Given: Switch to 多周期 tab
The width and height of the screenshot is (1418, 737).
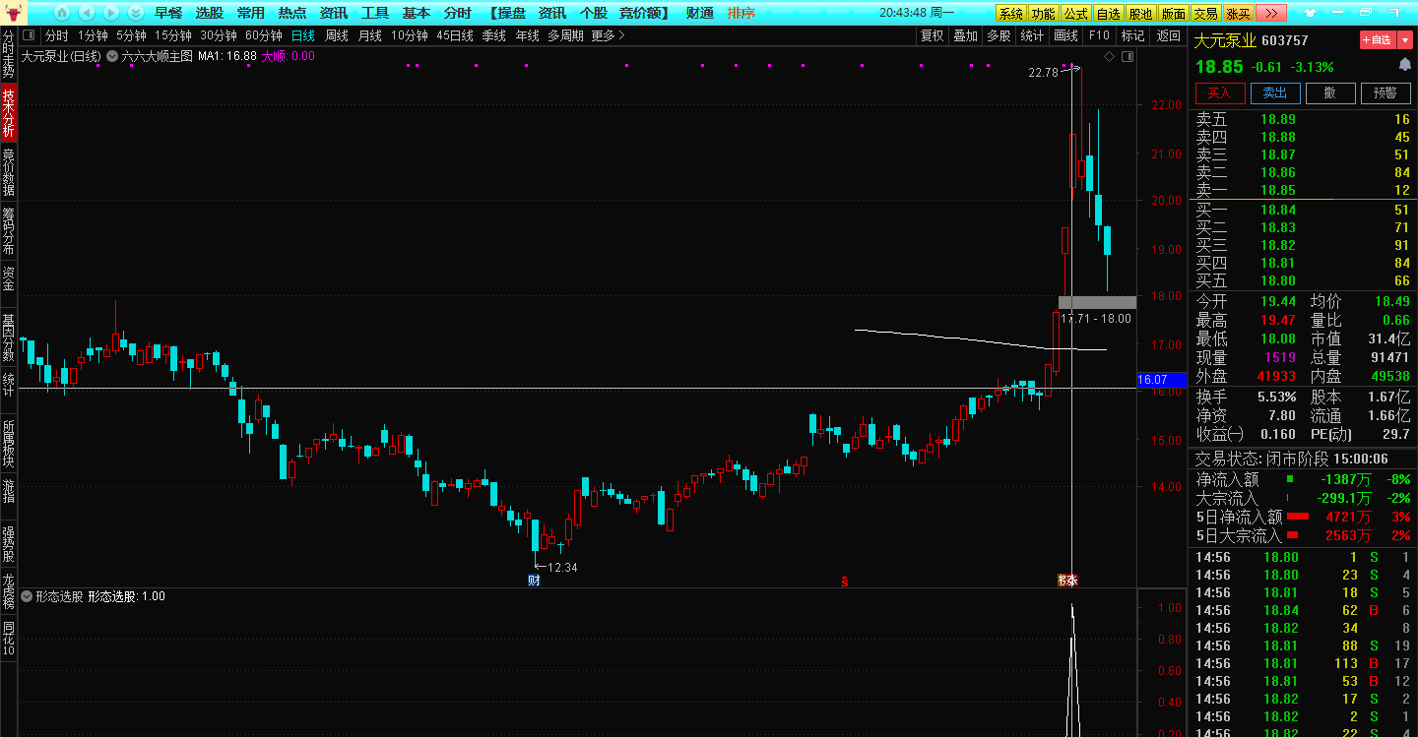Looking at the screenshot, I should pos(565,35).
